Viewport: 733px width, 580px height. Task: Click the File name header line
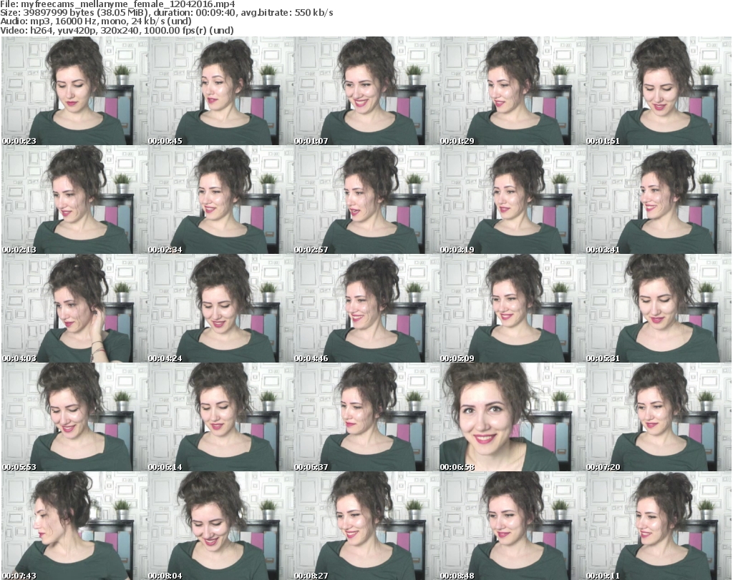pyautogui.click(x=117, y=4)
